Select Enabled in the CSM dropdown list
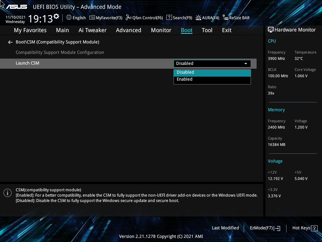The width and height of the screenshot is (322, 242). (x=212, y=79)
